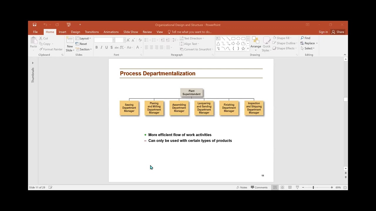This screenshot has width=376, height=211.
Task: Switch to Slide Sorter view icon
Action: 282,188
